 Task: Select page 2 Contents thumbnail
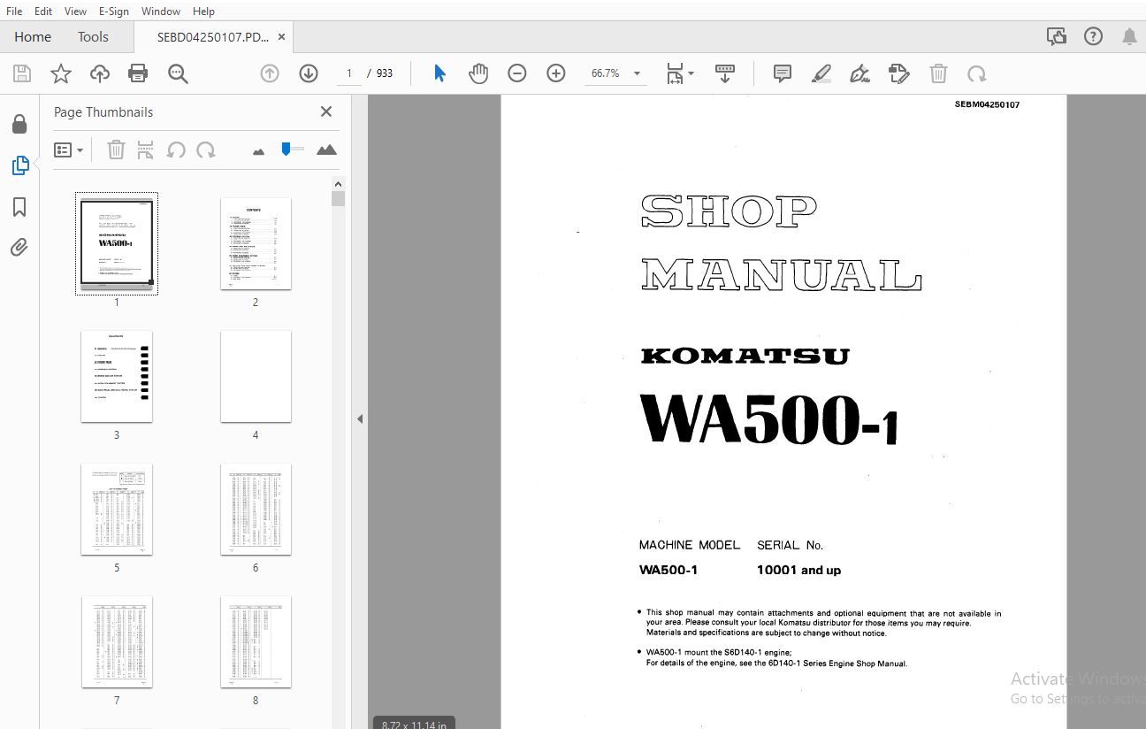[256, 243]
